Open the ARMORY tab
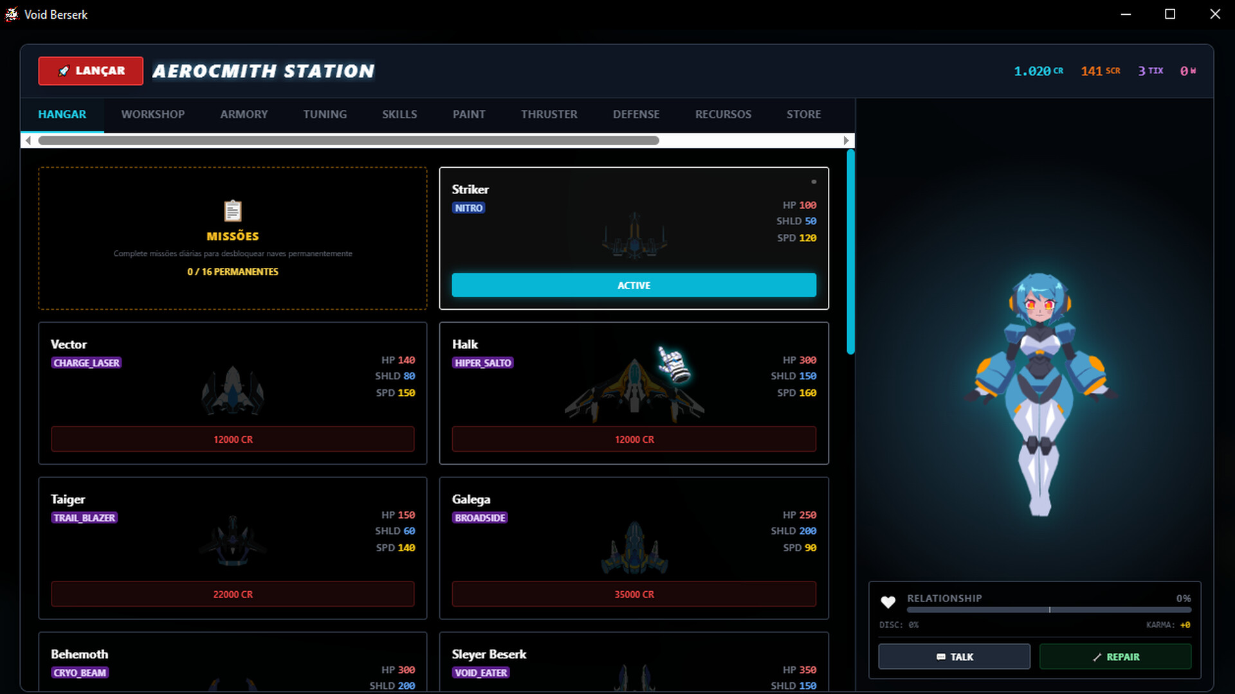The height and width of the screenshot is (694, 1235). pyautogui.click(x=244, y=114)
